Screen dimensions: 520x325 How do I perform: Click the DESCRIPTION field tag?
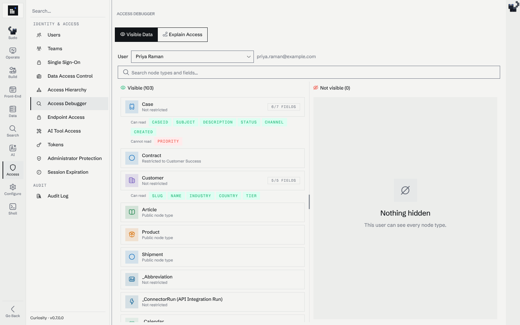(218, 122)
